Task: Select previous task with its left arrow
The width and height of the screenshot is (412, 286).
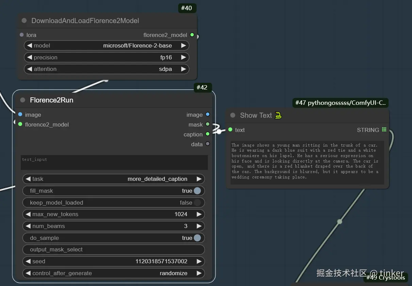Action: pyautogui.click(x=28, y=179)
